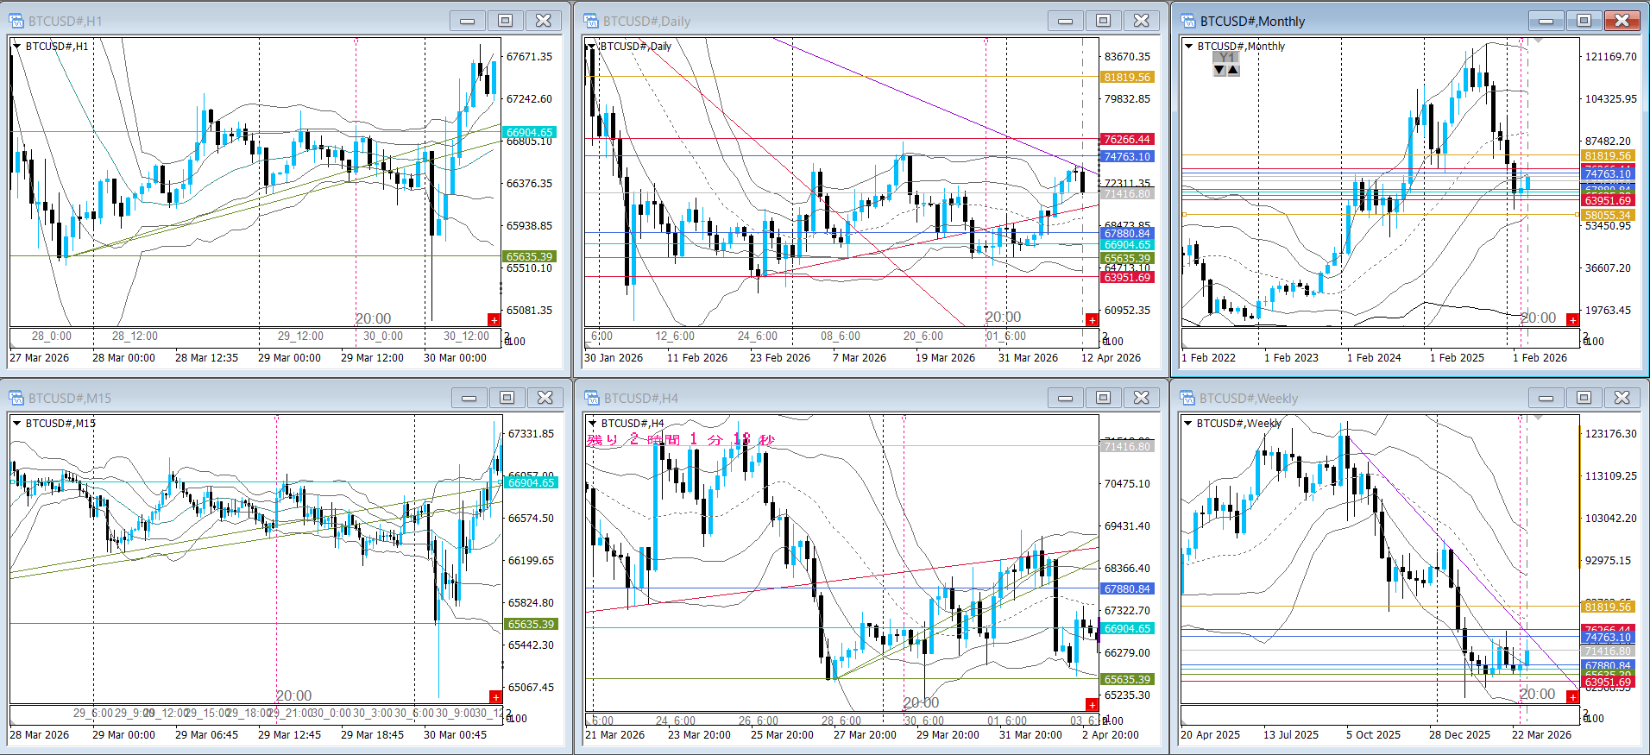Toggle the red plus button in Weekly chart
The height and width of the screenshot is (755, 1650).
[x=1572, y=697]
